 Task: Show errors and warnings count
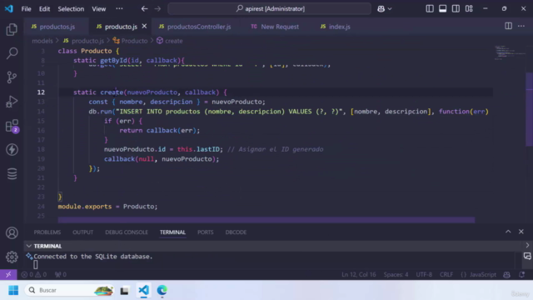tap(33, 274)
